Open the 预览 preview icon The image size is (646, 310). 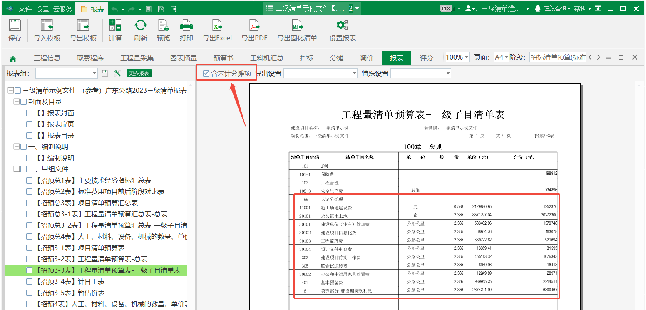click(164, 25)
